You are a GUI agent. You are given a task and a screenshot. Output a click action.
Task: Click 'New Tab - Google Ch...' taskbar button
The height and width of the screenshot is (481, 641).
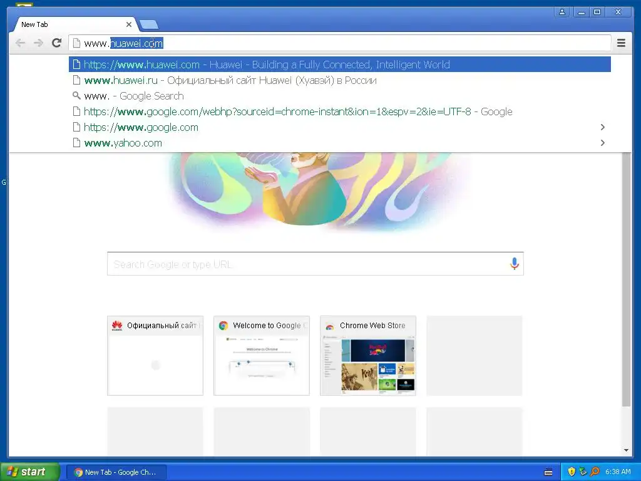[116, 472]
